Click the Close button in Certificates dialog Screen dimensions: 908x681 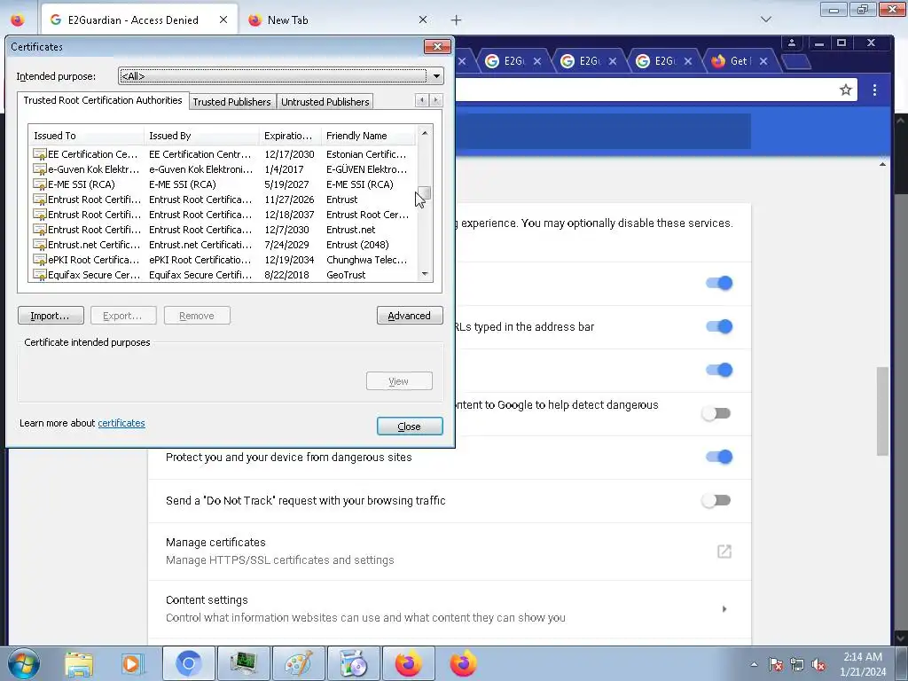tap(410, 427)
